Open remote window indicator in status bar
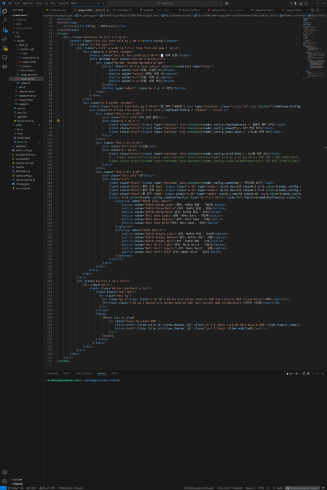The width and height of the screenshot is (327, 490). tap(3, 488)
